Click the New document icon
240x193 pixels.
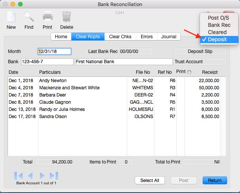pyautogui.click(x=11, y=17)
